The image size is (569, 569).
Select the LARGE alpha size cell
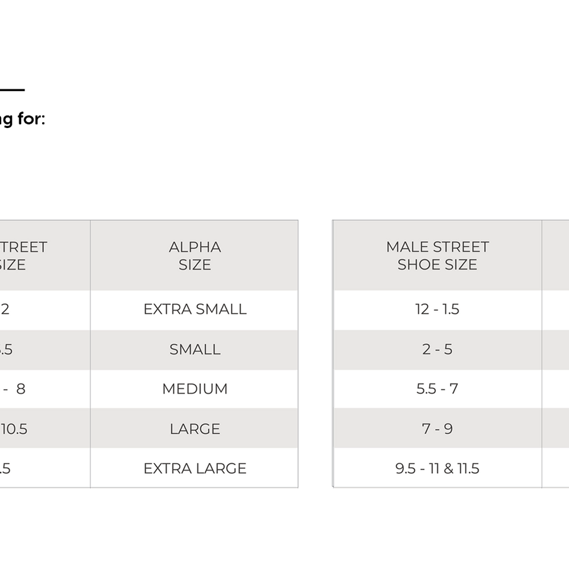(195, 428)
